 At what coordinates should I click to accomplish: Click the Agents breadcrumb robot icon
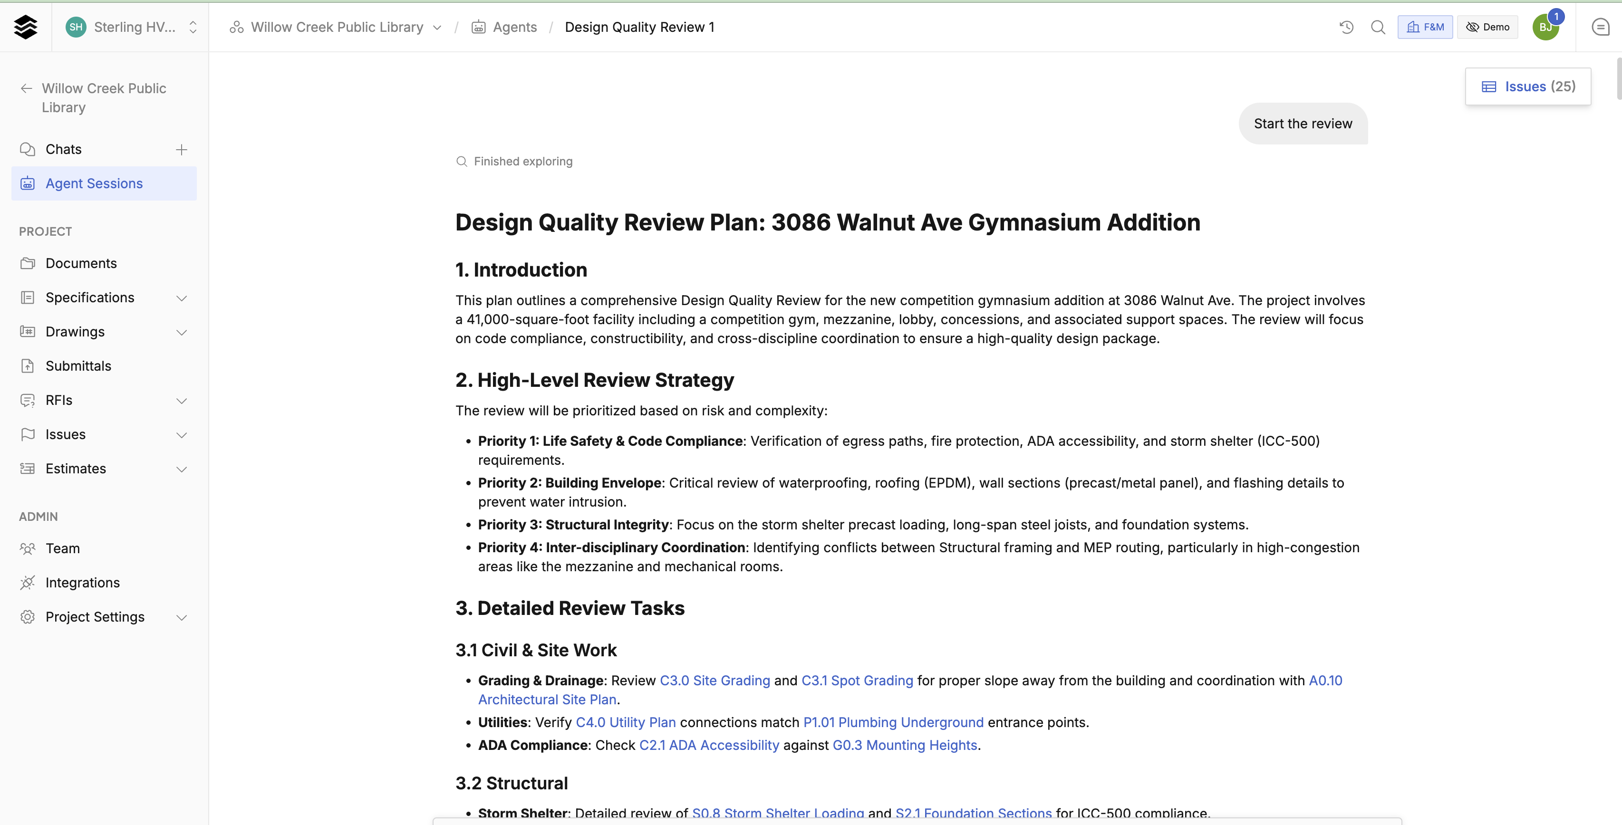(479, 27)
